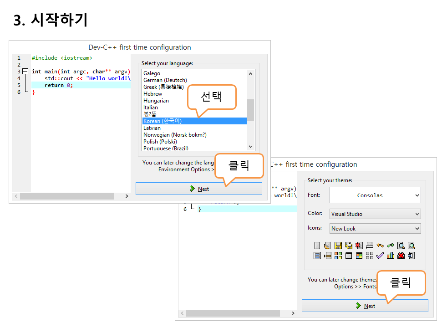Click the purple checkmark Syntax Check icon
This screenshot has height=328, width=437.
coord(380,256)
